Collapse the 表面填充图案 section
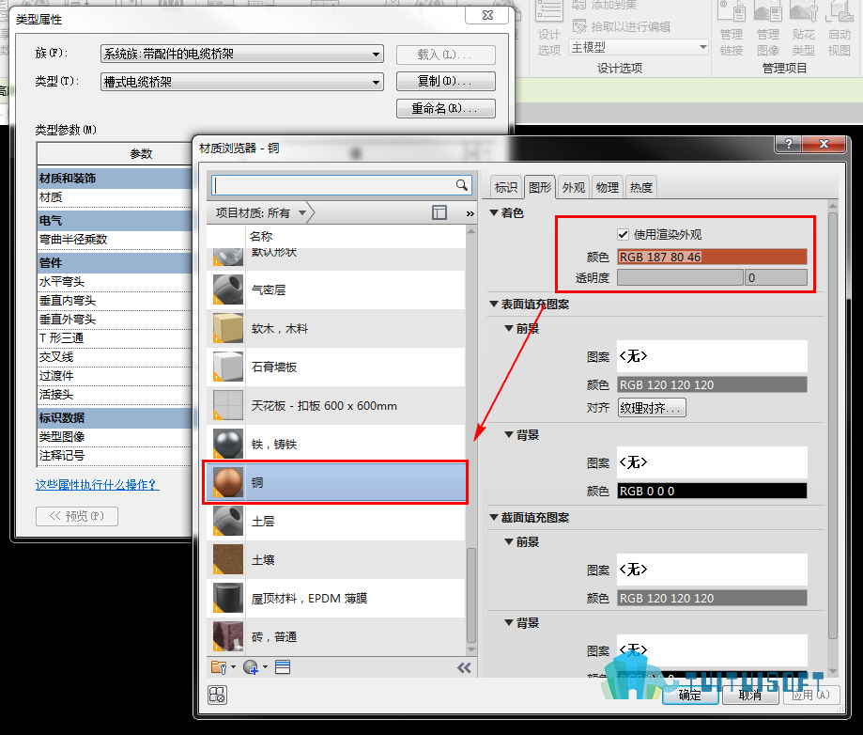 (x=494, y=305)
